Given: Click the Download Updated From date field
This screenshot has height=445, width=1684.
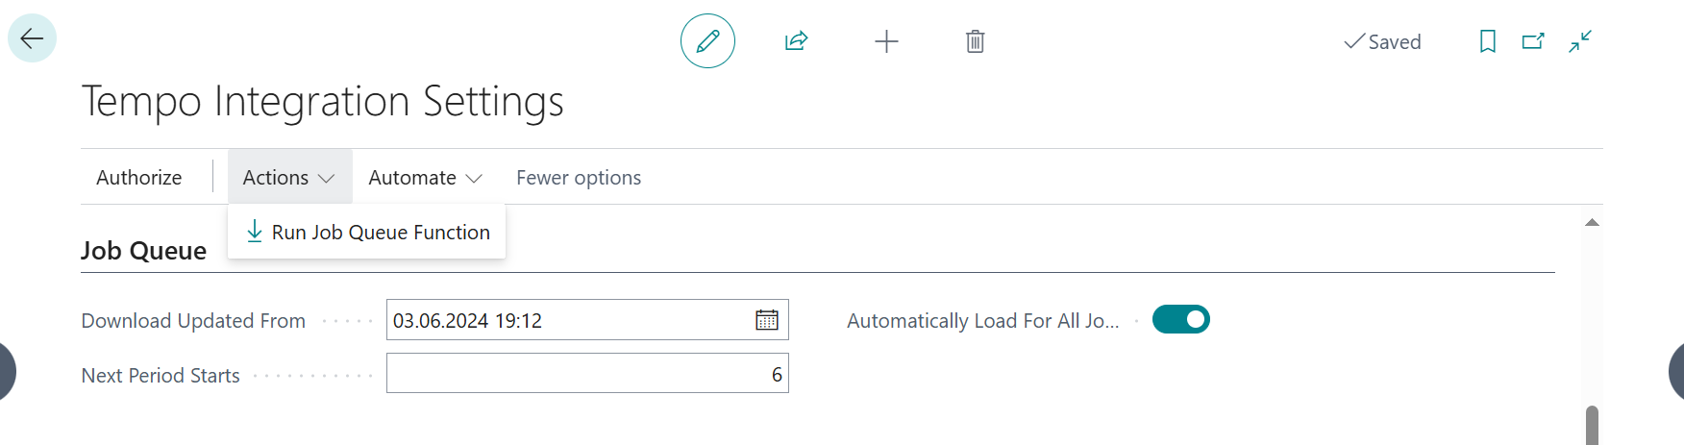Looking at the screenshot, I should tap(567, 320).
